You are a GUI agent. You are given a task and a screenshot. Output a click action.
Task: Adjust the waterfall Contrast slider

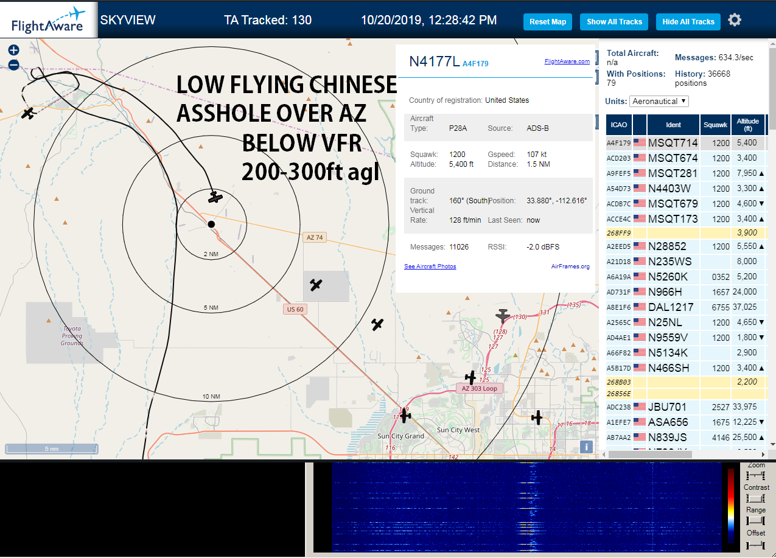[755, 498]
